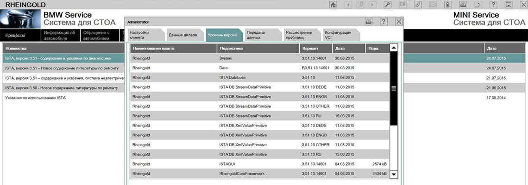Image resolution: width=528 pixels, height=185 pixels.
Task: Select ISTA 3.51 Новое содержание литературы
Action: [63, 68]
